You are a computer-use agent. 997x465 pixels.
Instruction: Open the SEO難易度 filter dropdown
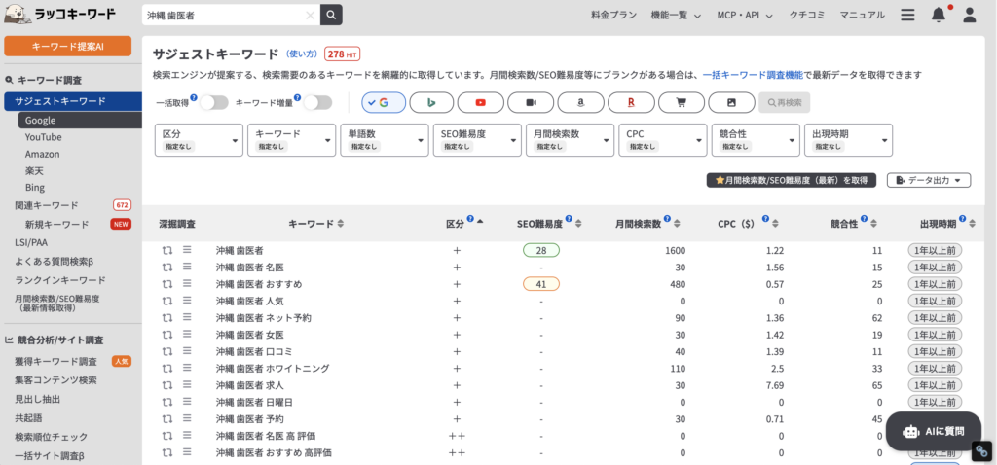pyautogui.click(x=477, y=140)
